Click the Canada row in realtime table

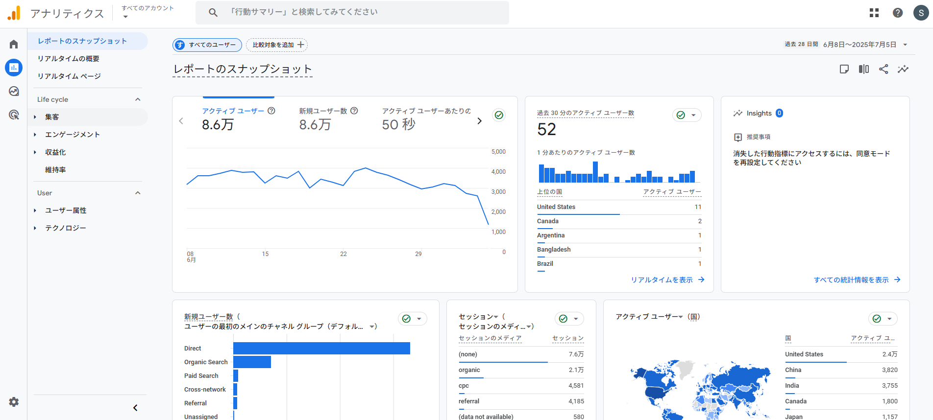619,221
